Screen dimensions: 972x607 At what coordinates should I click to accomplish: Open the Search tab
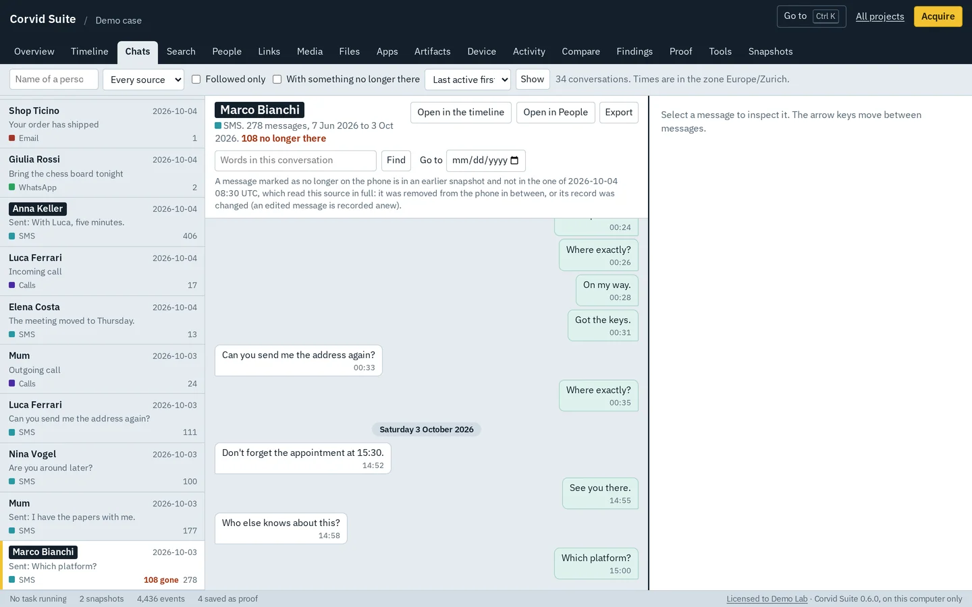coord(181,52)
